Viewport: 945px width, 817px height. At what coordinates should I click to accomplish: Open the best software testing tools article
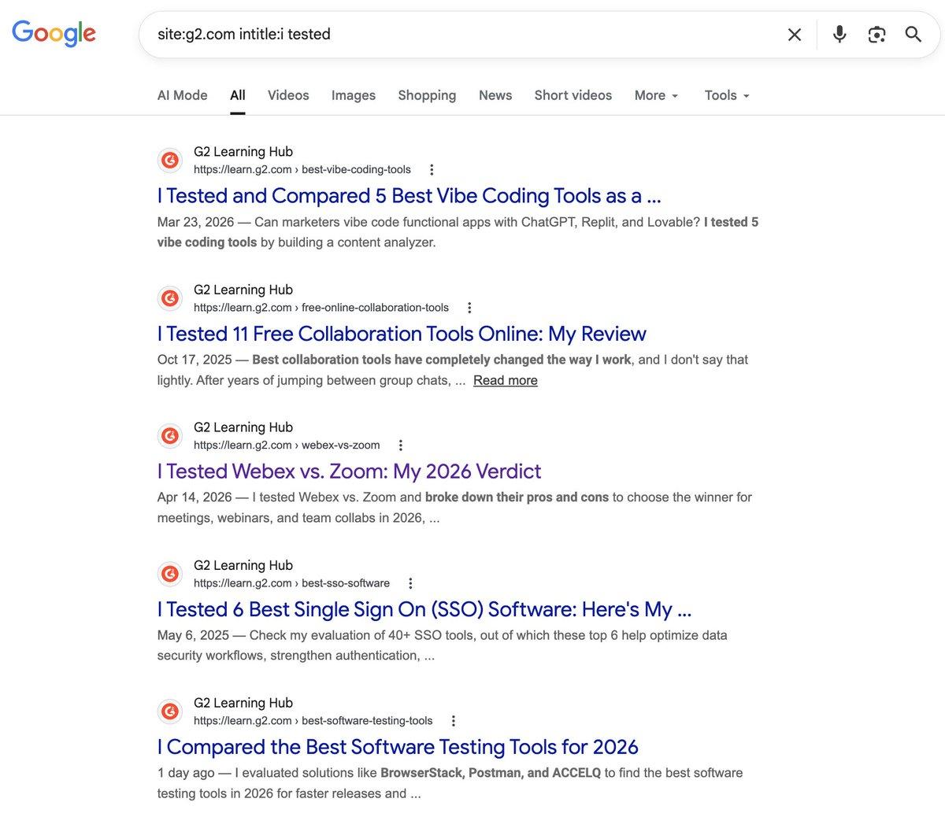point(398,745)
